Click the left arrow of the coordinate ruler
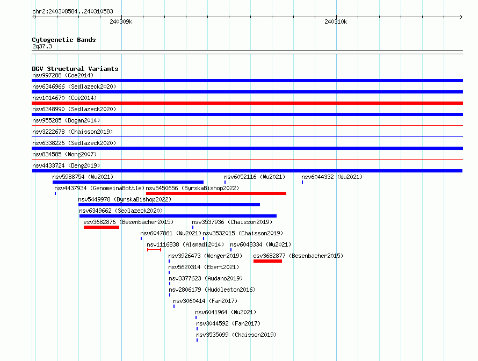Screen dimensions: 478x361 (x=34, y=17)
